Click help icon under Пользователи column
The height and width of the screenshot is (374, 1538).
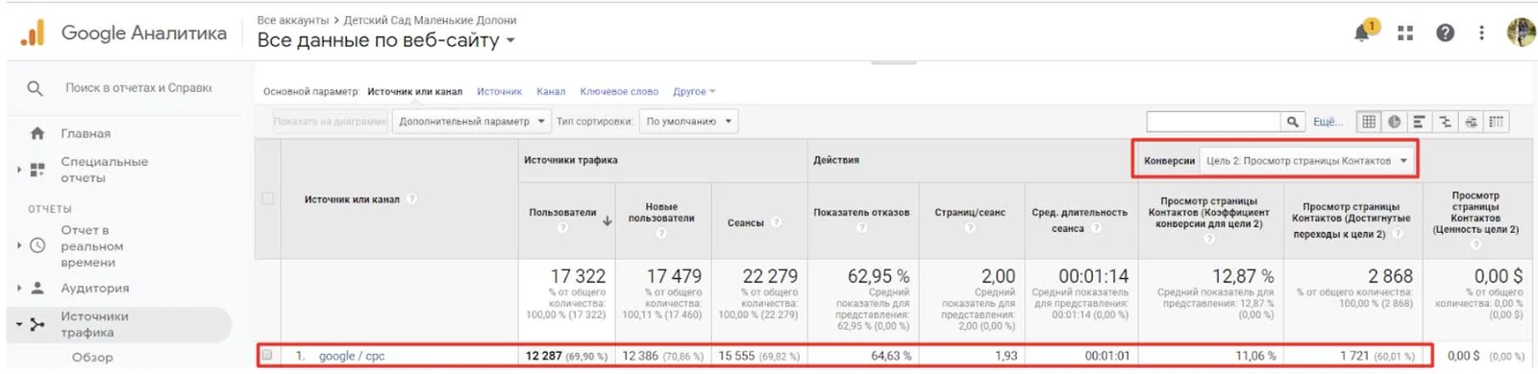[562, 227]
